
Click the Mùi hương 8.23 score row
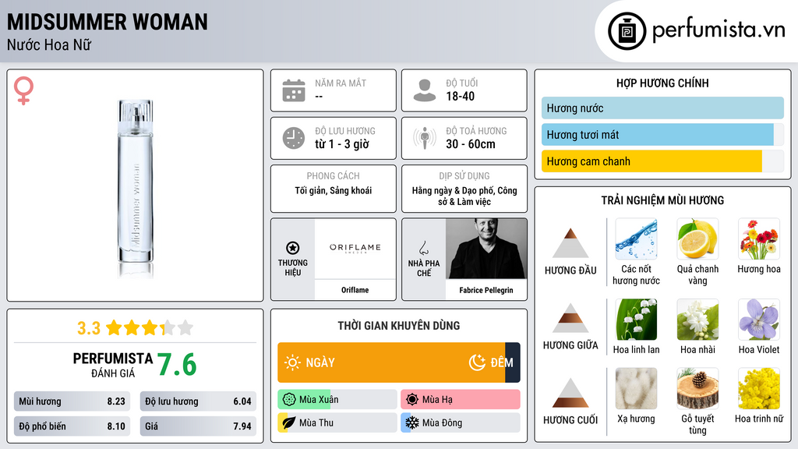coord(72,401)
